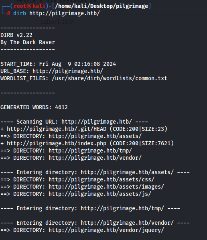Click the vendor/jquery/ directory URL

pos(106,230)
